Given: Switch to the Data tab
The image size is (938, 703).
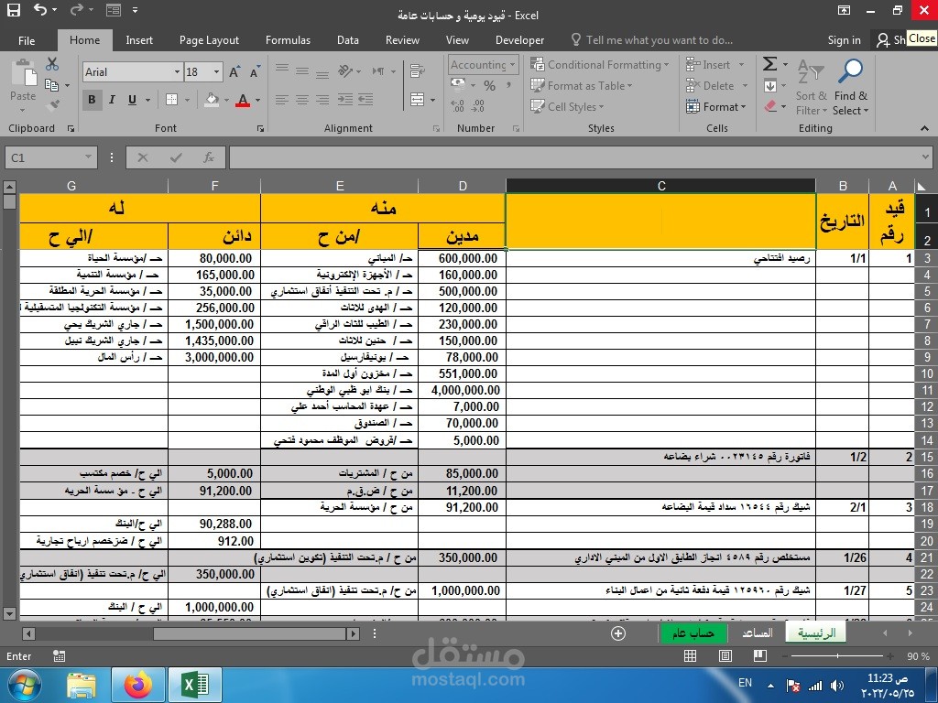Looking at the screenshot, I should point(347,40).
